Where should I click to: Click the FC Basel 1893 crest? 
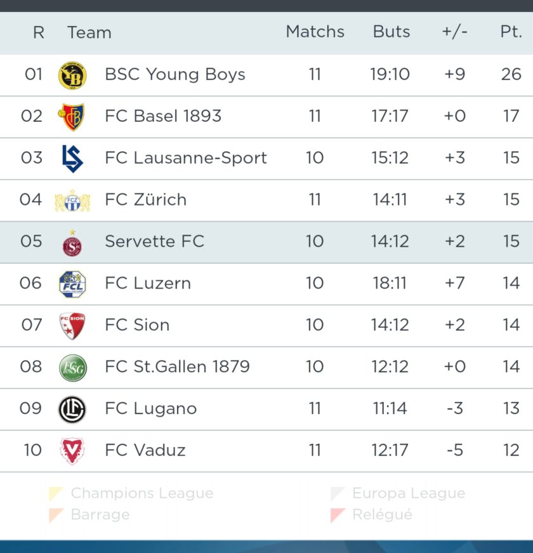coord(72,117)
